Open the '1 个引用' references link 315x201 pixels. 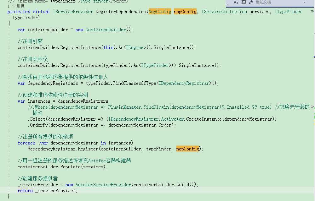[16, 6]
